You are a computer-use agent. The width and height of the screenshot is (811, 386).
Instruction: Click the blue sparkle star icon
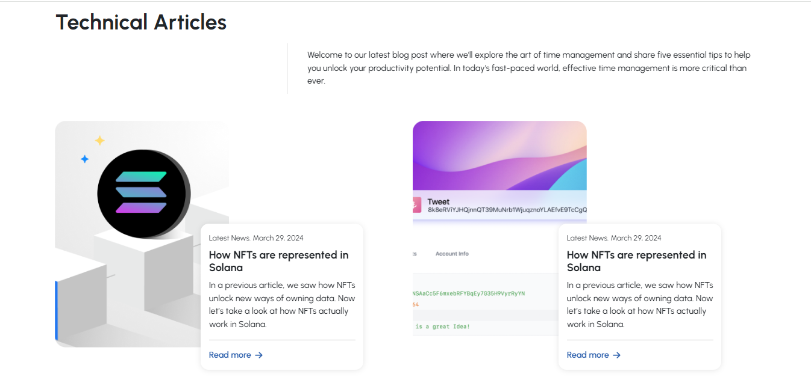(x=85, y=159)
